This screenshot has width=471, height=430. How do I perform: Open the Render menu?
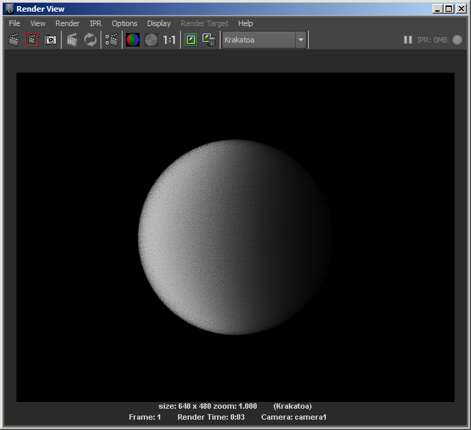(x=67, y=23)
